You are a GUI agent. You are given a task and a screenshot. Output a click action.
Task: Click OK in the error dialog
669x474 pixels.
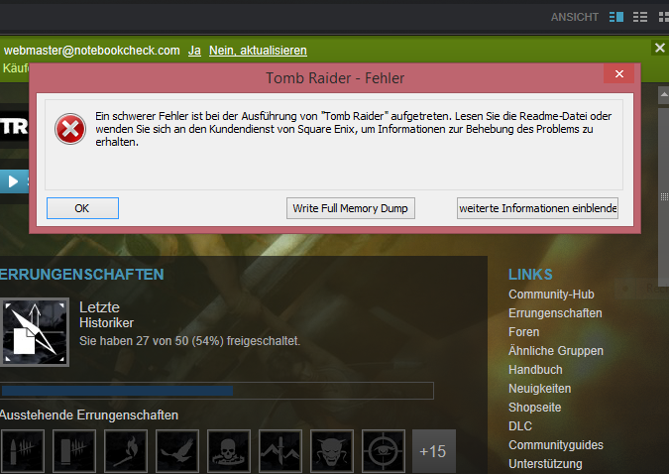[x=82, y=208]
